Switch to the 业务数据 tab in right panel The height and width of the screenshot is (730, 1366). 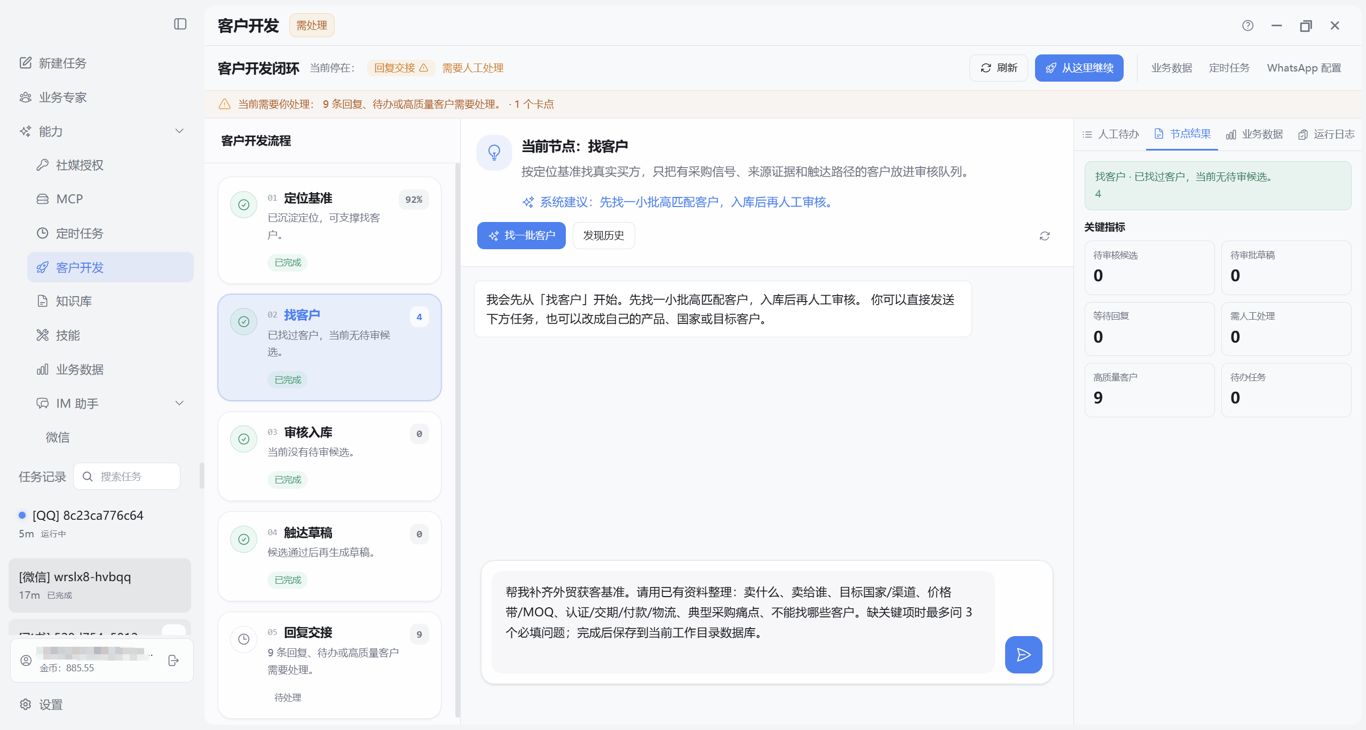click(x=1254, y=134)
